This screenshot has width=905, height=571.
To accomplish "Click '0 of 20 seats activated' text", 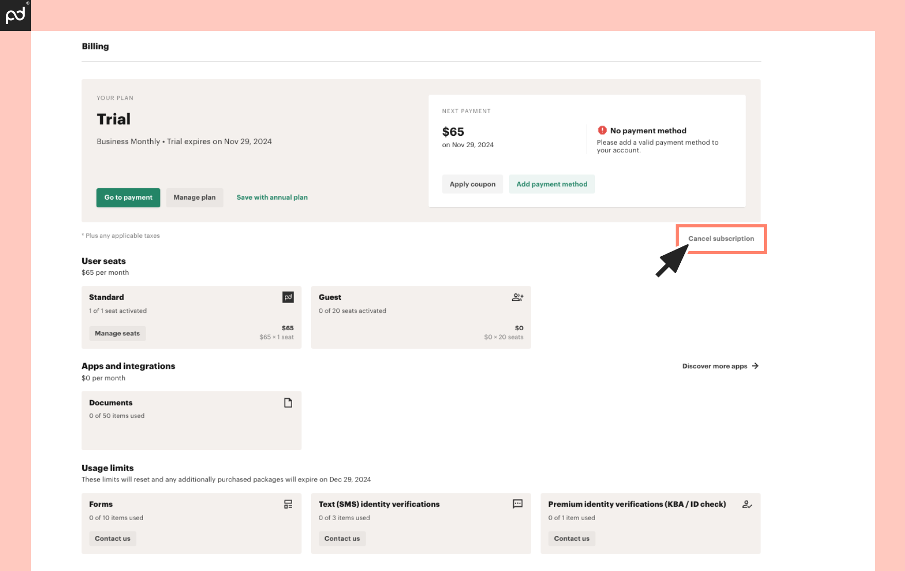I will coord(352,311).
